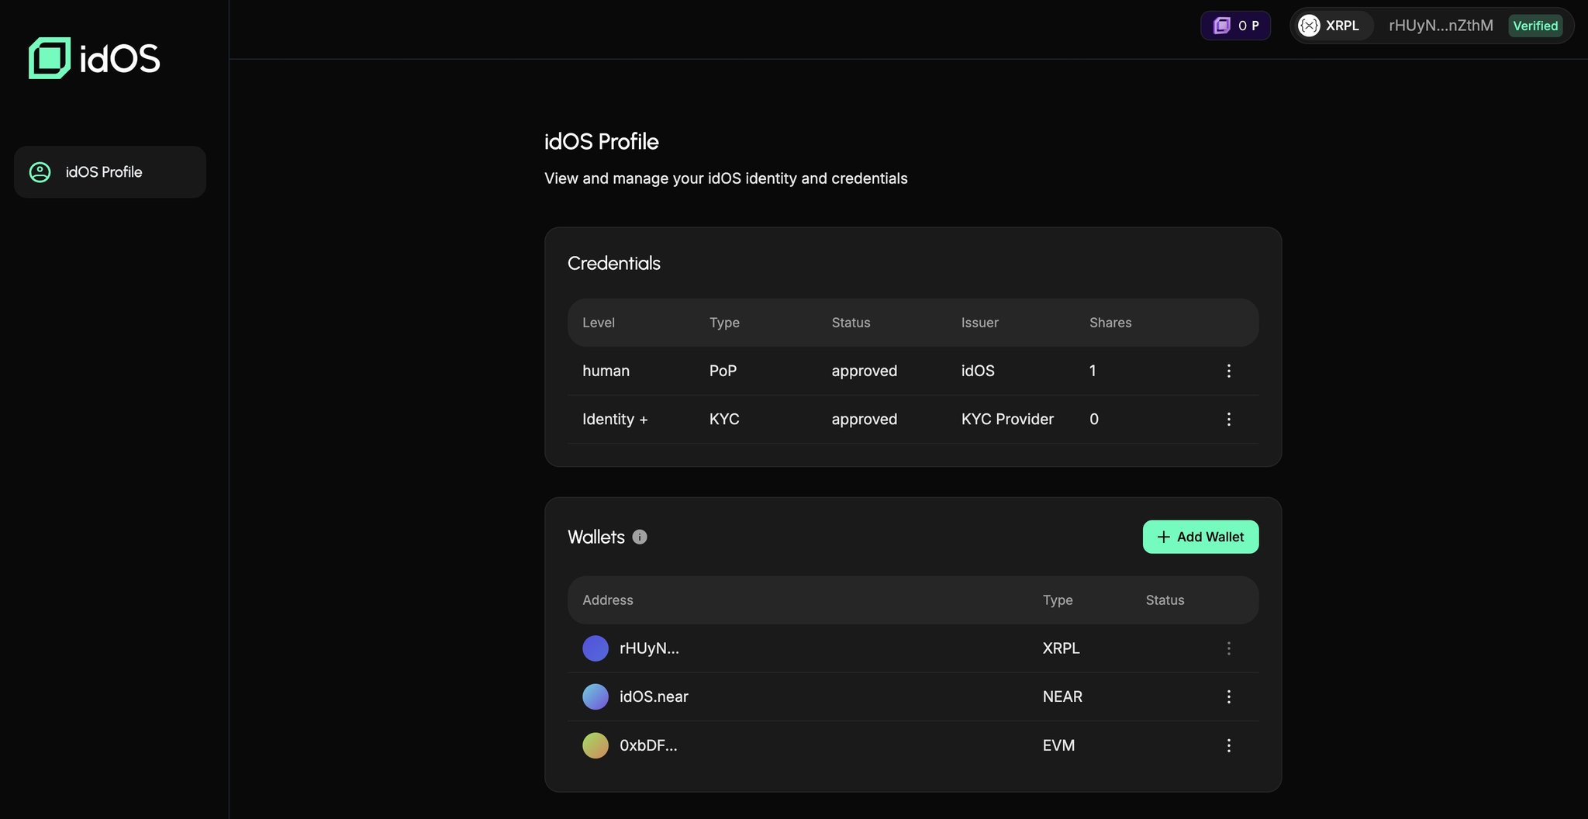The height and width of the screenshot is (819, 1588).
Task: Click the plus icon inside Add Wallet
Action: pos(1162,537)
